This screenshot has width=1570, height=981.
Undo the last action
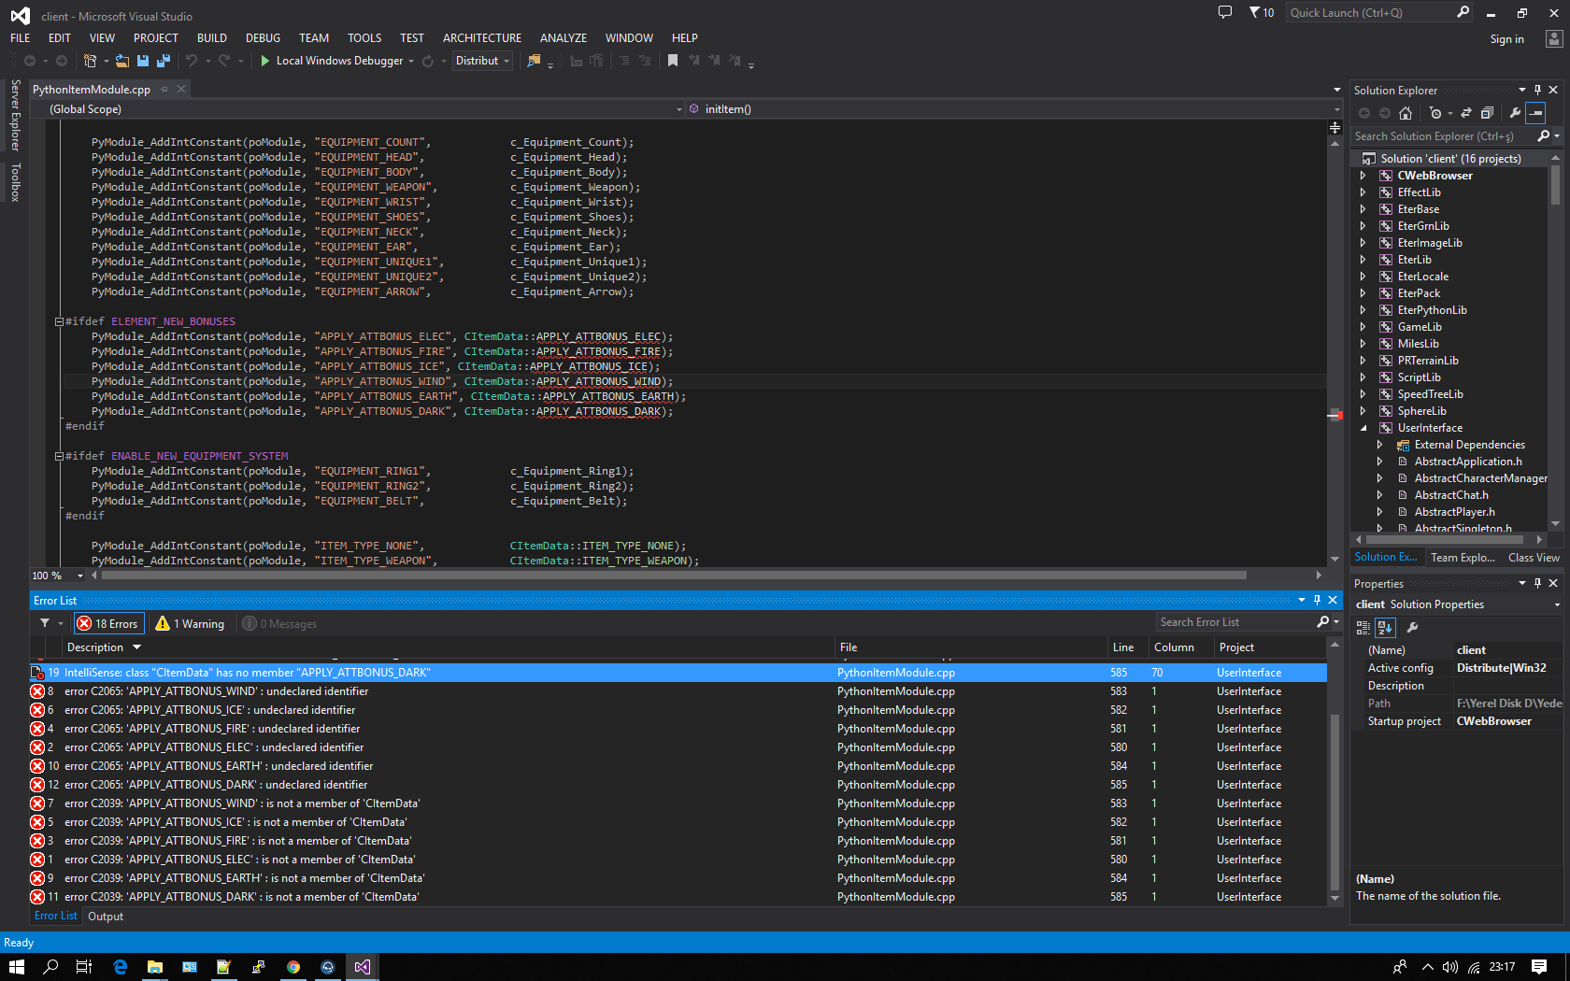[x=192, y=61]
